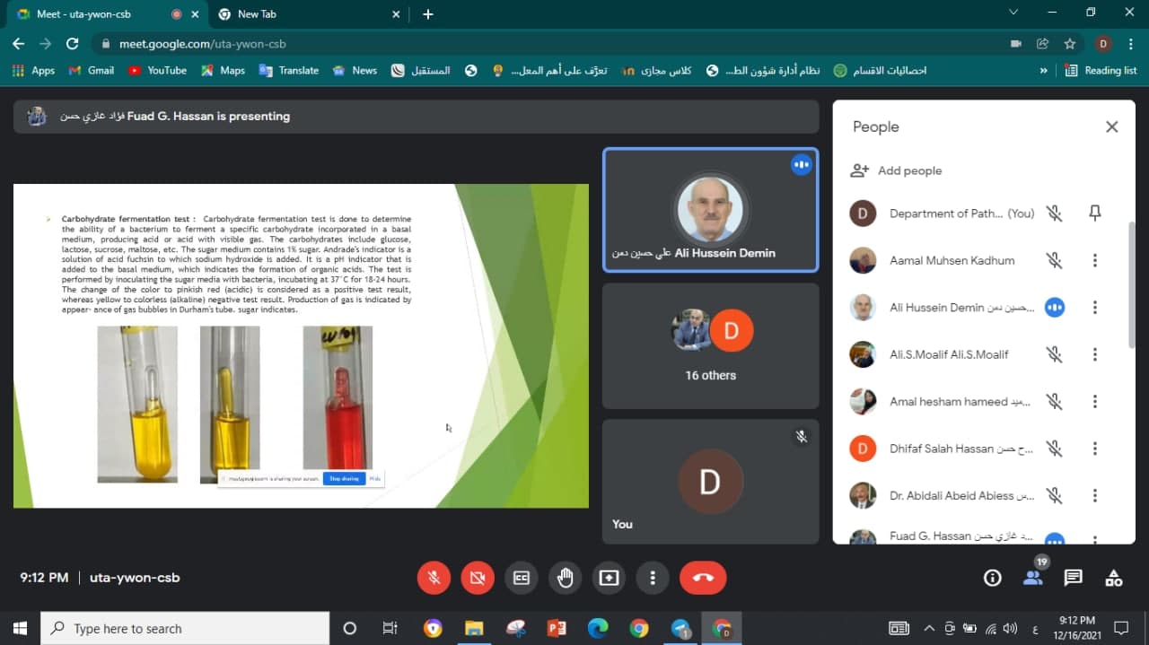Open more options three-dot menu

[653, 578]
